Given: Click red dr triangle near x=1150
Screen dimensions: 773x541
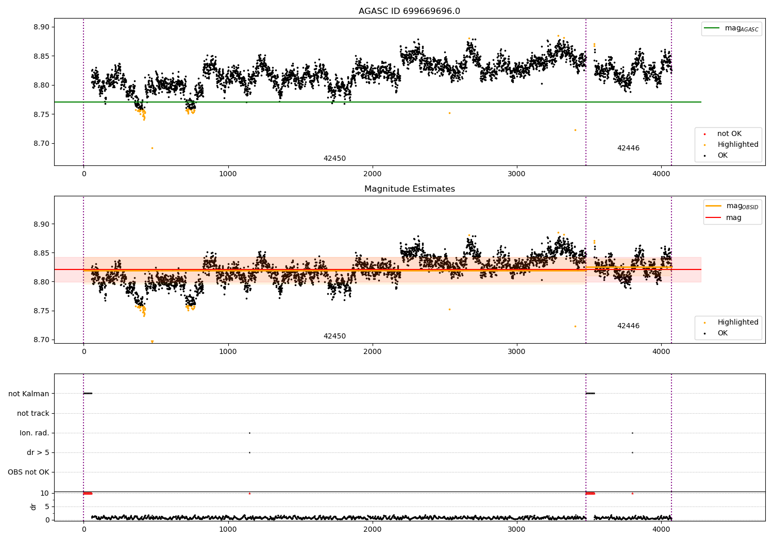Looking at the screenshot, I should [249, 493].
